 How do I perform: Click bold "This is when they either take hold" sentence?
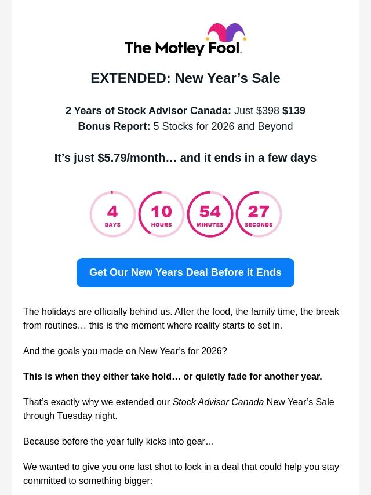[x=172, y=376]
